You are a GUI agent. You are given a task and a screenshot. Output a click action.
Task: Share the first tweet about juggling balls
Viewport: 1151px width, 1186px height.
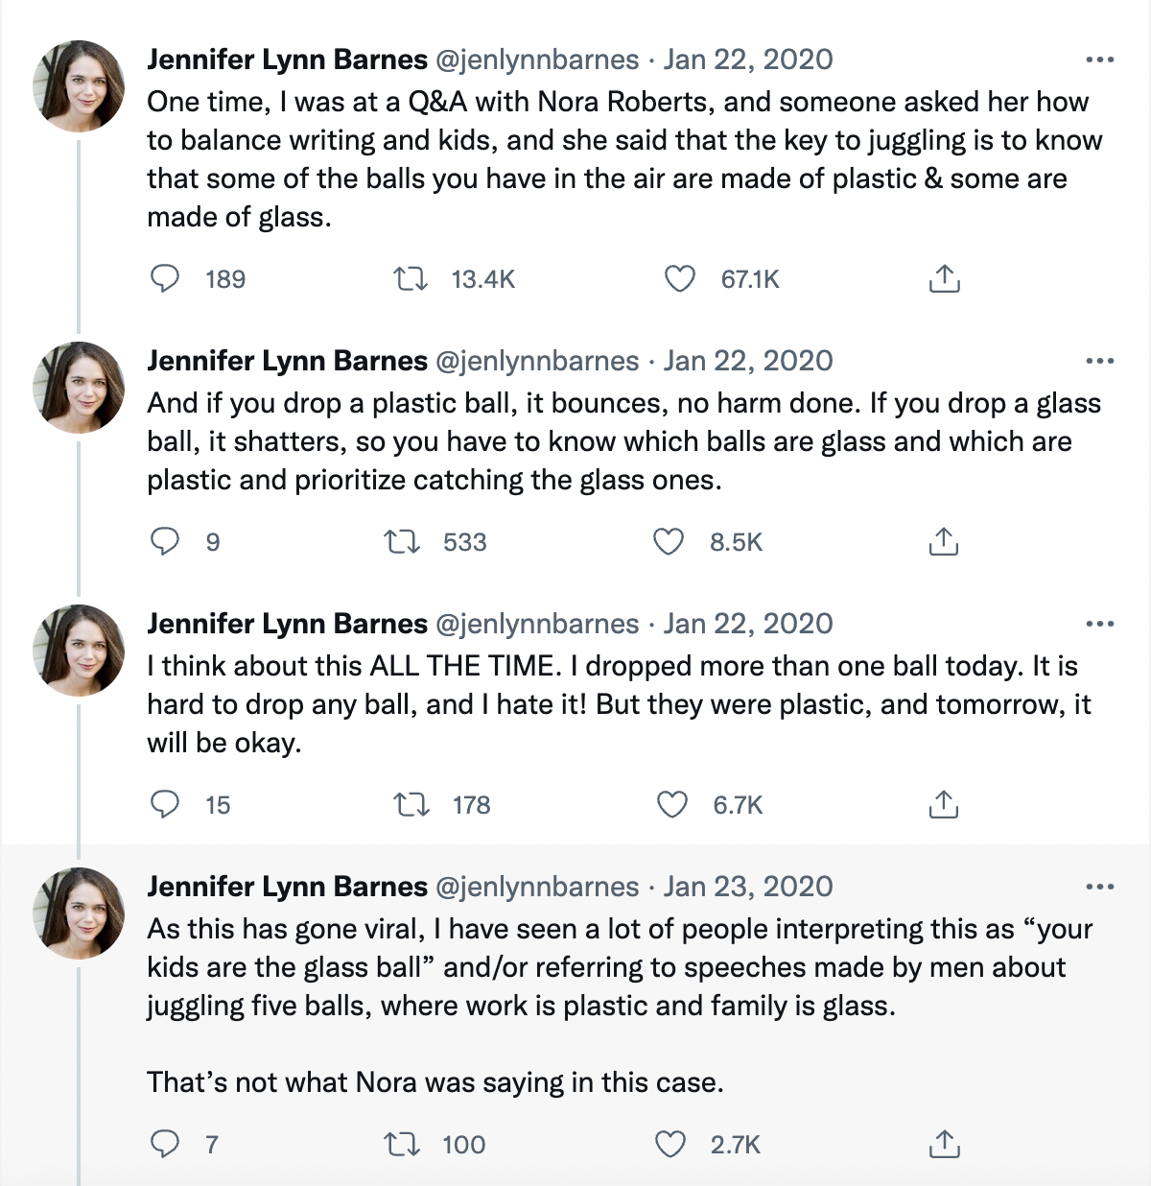click(945, 279)
